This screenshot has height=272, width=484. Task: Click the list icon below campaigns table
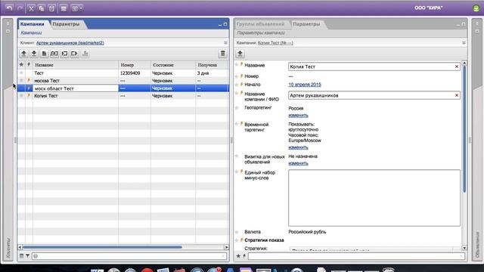[21, 255]
